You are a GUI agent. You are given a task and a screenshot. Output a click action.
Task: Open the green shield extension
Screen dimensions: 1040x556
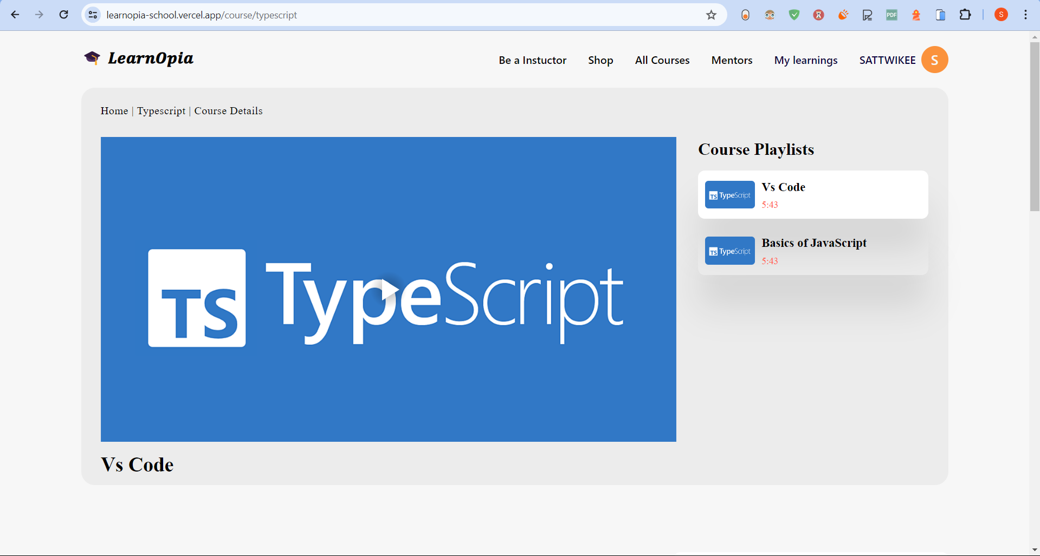coord(794,15)
